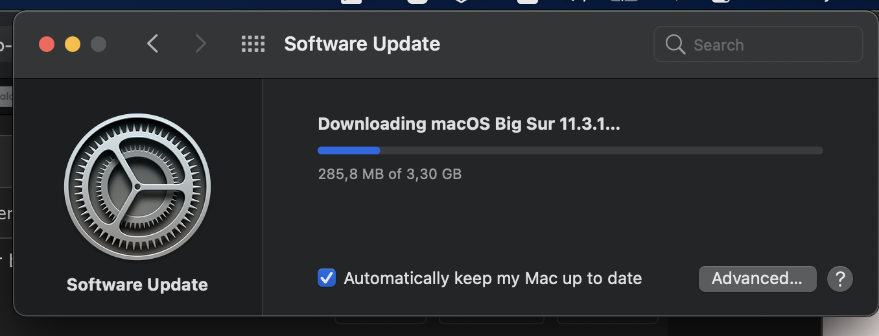Click the Software Update window title
This screenshot has width=879, height=336.
(362, 44)
